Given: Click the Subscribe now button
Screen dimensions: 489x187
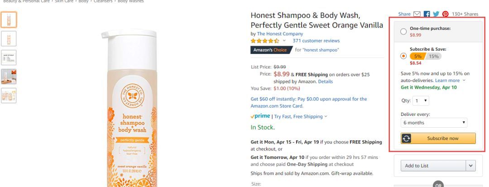Looking at the screenshot, I should [x=438, y=139].
